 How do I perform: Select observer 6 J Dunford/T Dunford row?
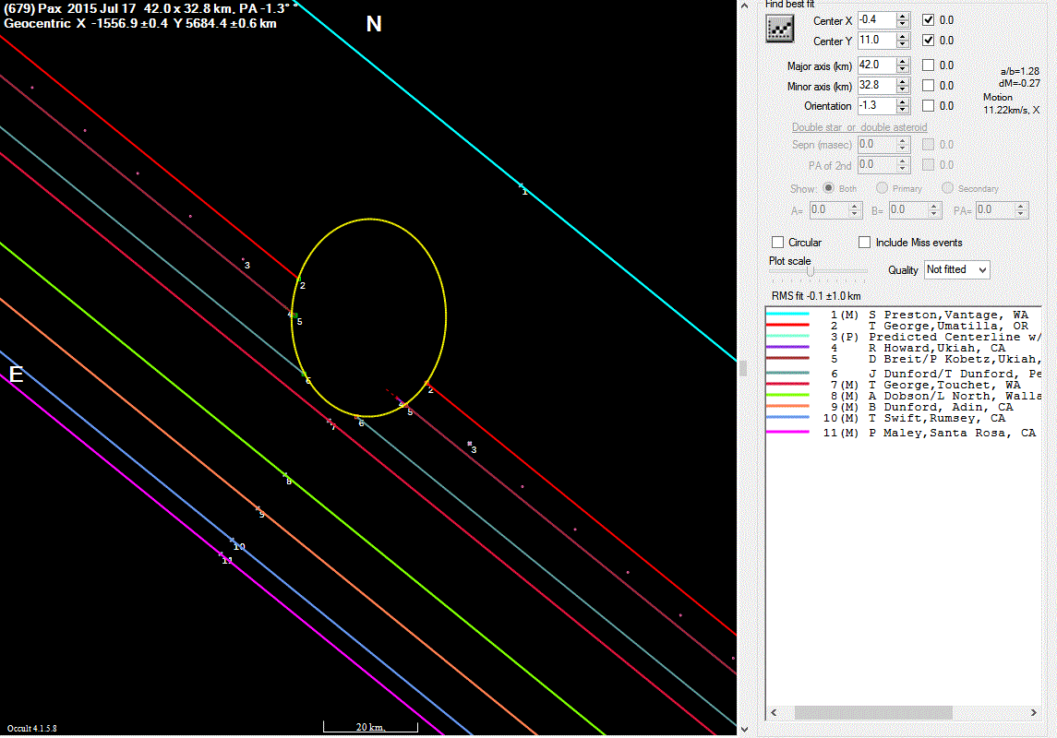click(x=904, y=374)
